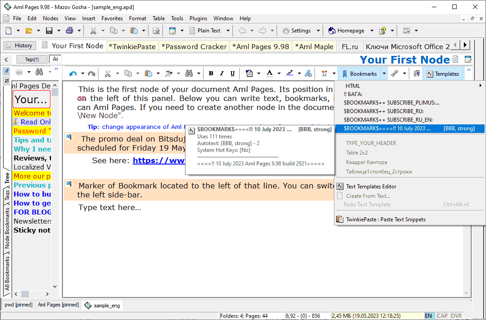This screenshot has height=320, width=486.
Task: Find text with the editor toolbar binoculars icon
Action: click(189, 73)
